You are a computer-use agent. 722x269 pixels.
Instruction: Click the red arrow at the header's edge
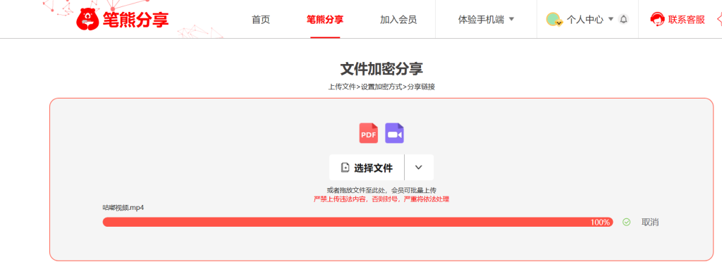pos(719,19)
